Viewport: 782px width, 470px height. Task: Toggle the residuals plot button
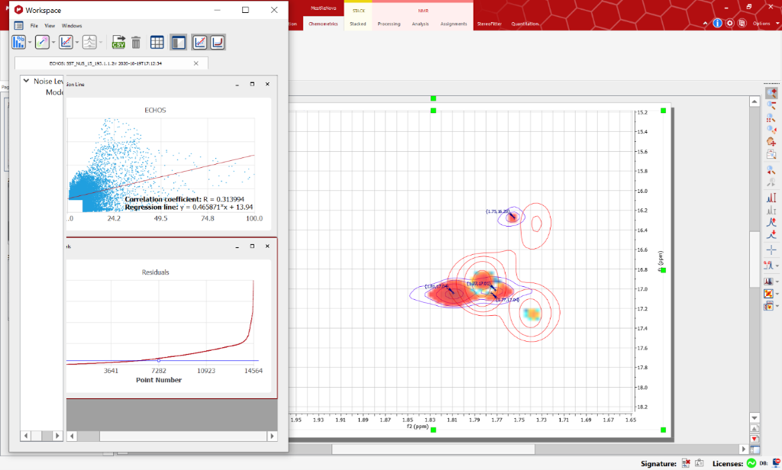pos(217,43)
